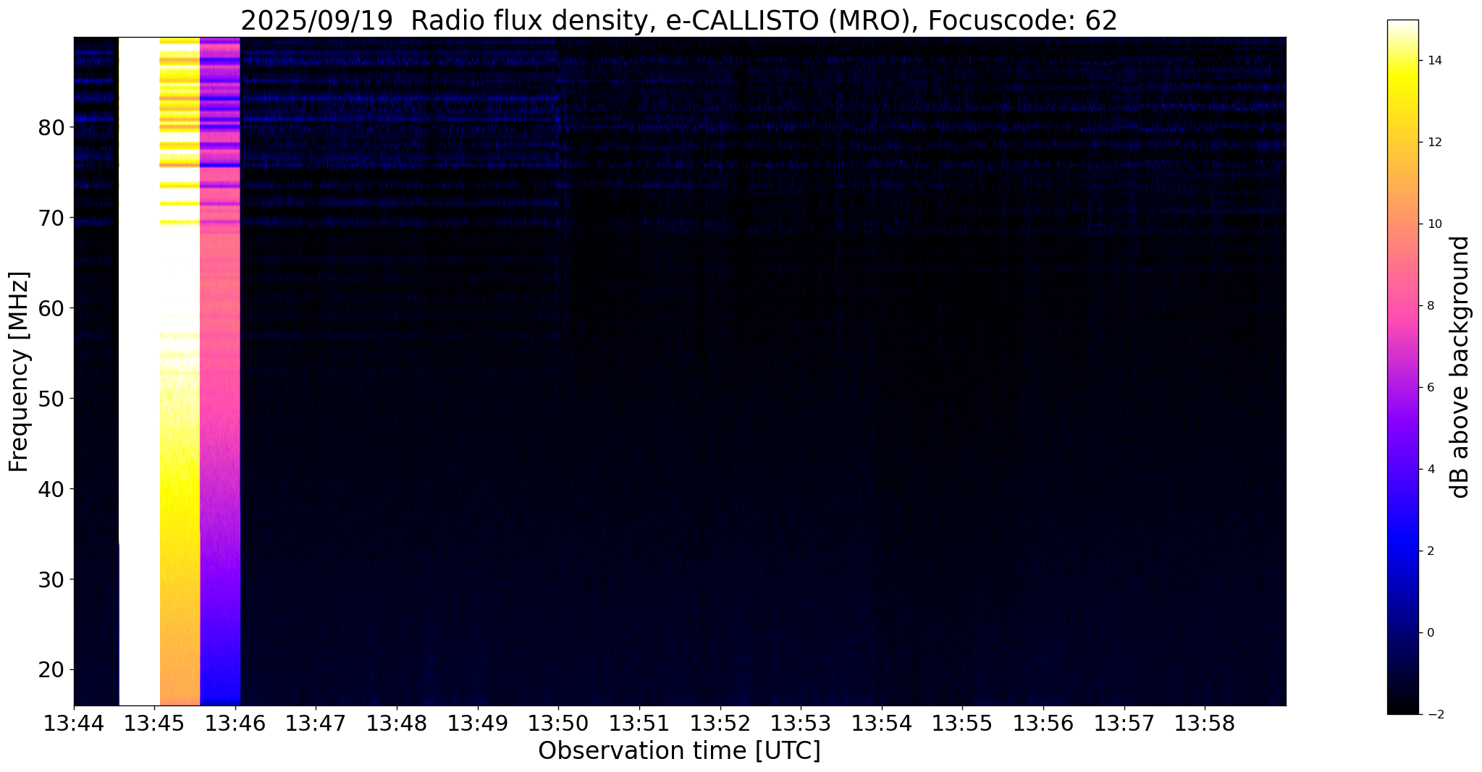The height and width of the screenshot is (772, 1482).
Task: Click the 13:45 time tick label
Action: pyautogui.click(x=155, y=724)
